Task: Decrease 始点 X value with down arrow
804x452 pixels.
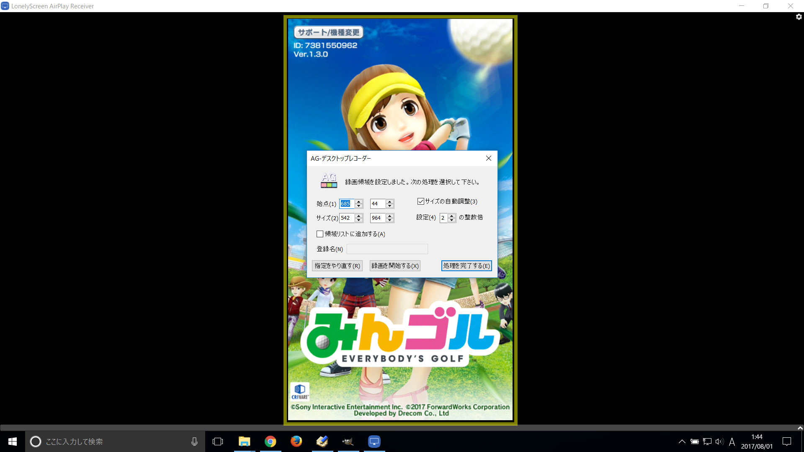Action: [x=358, y=206]
